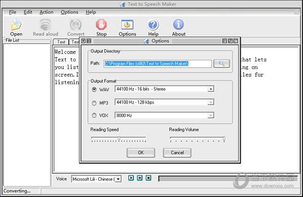Image resolution: width=303 pixels, height=197 pixels.
Task: Expand the VOX sample rate dropdown
Action: point(211,115)
